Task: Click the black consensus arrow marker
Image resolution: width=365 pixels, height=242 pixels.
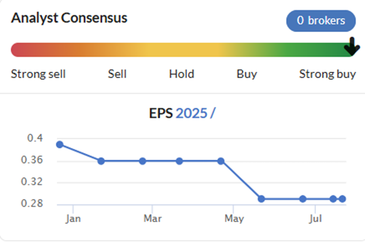Action: [352, 47]
